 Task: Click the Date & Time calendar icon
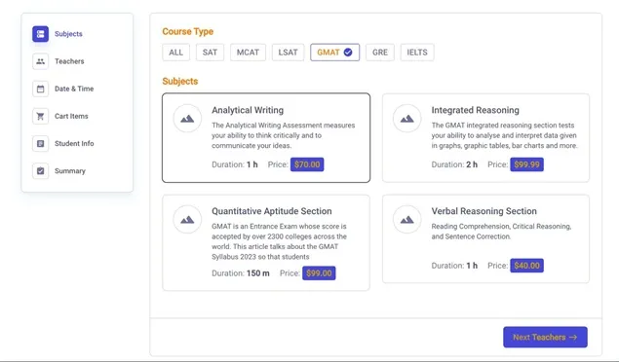[x=40, y=89]
